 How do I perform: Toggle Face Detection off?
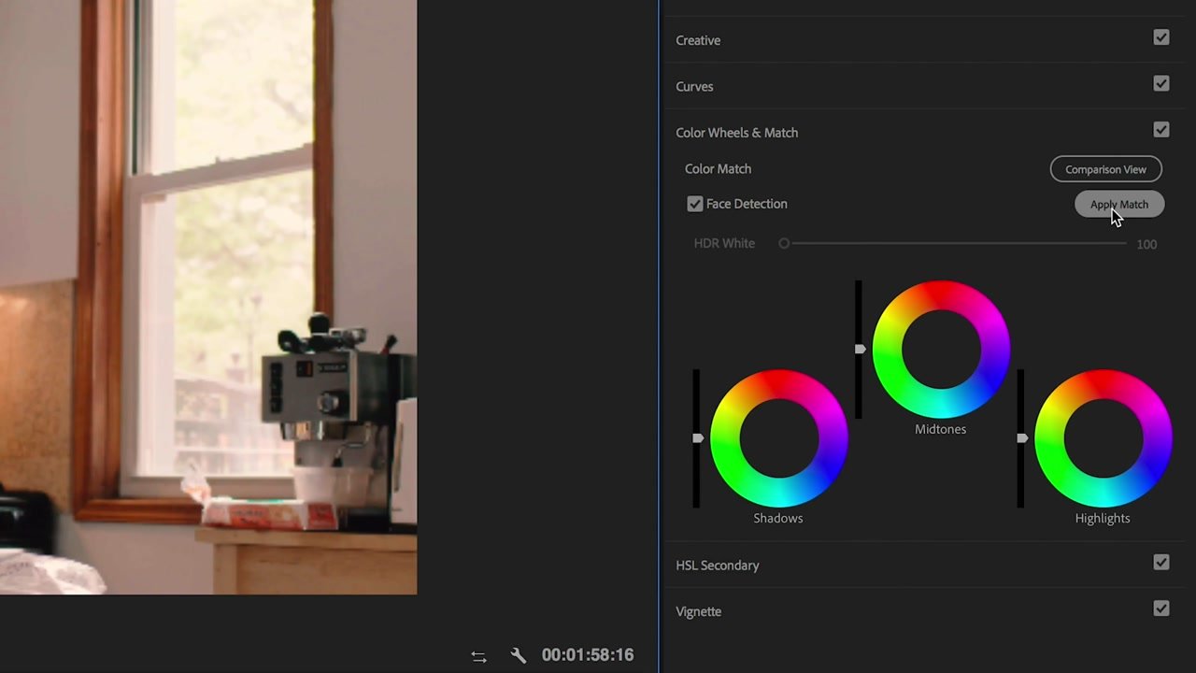pos(695,204)
